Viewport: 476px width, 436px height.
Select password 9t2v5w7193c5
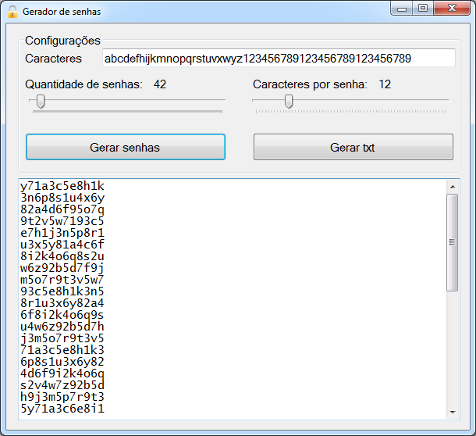point(62,221)
